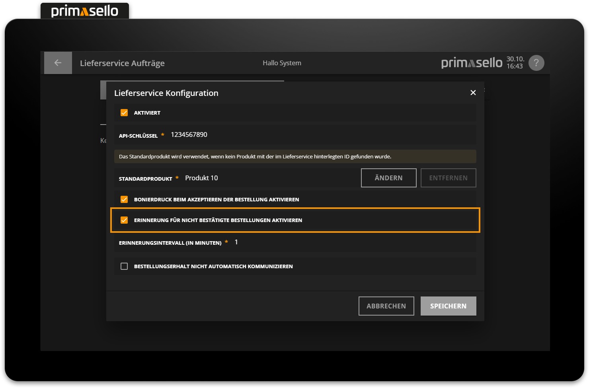The height and width of the screenshot is (388, 589).
Task: Click the date and time display
Action: pyautogui.click(x=515, y=62)
